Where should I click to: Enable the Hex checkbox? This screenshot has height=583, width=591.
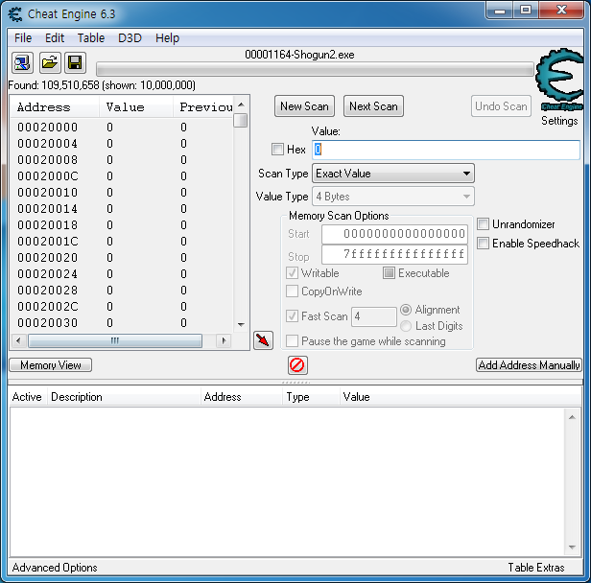click(x=277, y=150)
